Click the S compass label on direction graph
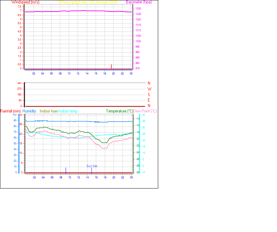 [148, 95]
